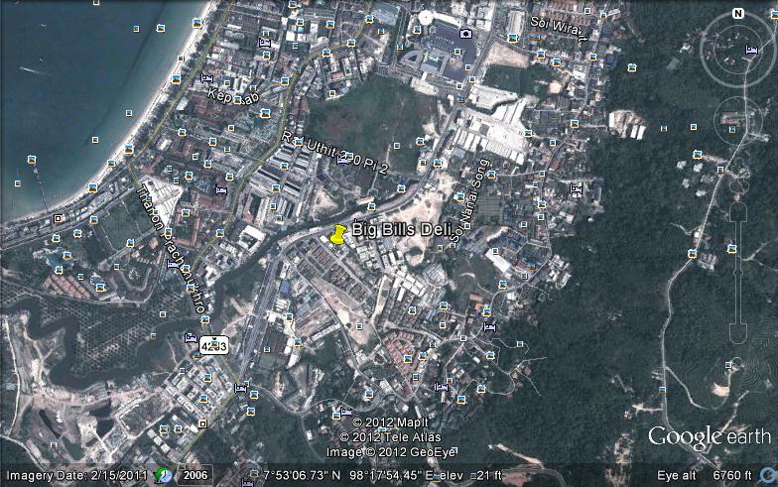Click the lower Move joystick ring

(x=737, y=121)
